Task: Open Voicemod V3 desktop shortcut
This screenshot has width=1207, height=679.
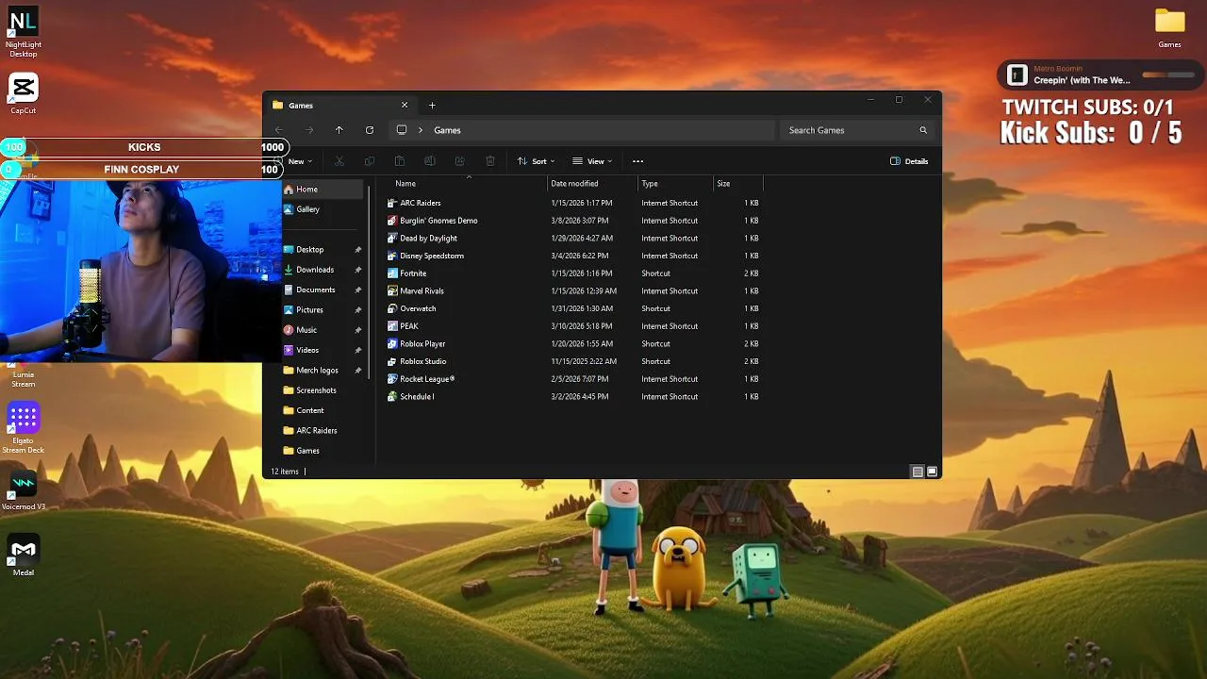Action: pyautogui.click(x=24, y=490)
